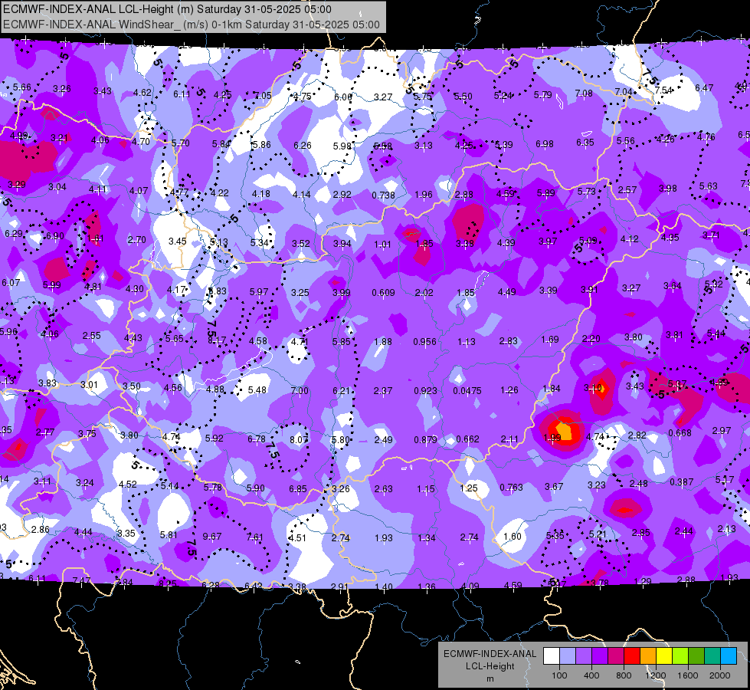This screenshot has width=750, height=690.
Task: Click the LCL-Height label in the legend box
Action: tap(490, 666)
